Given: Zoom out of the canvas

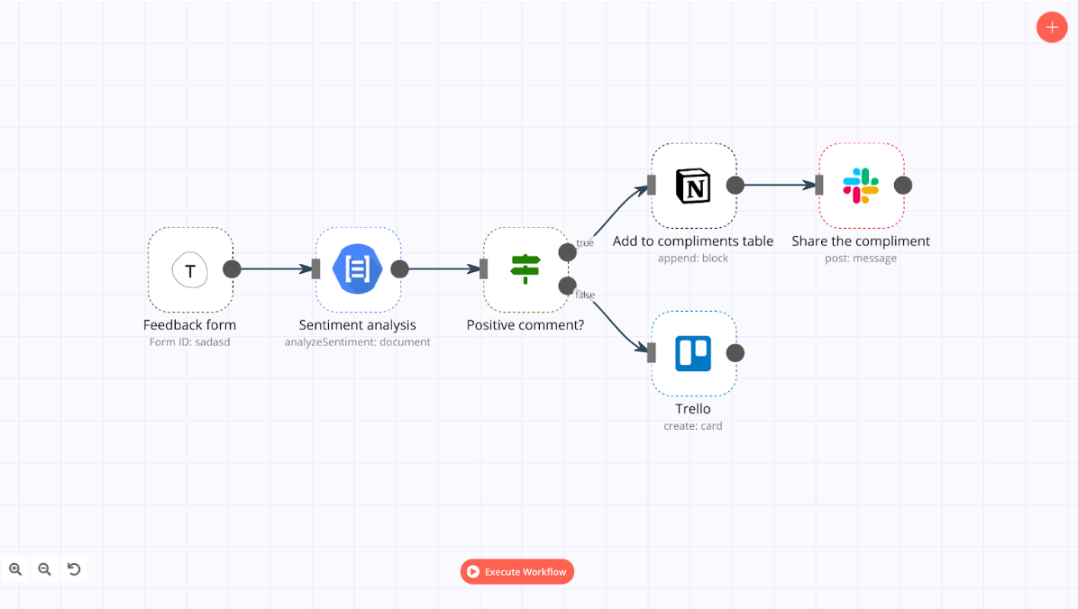Looking at the screenshot, I should coord(44,568).
